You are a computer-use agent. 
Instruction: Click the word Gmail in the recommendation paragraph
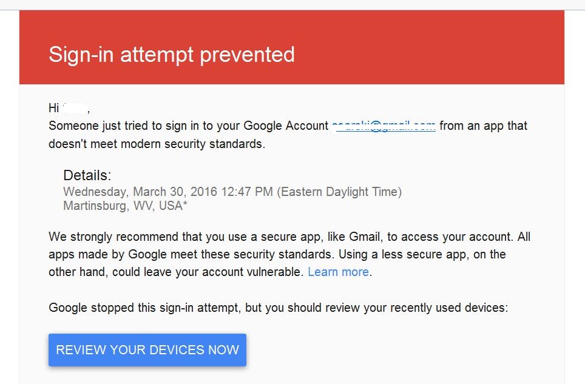click(x=366, y=237)
